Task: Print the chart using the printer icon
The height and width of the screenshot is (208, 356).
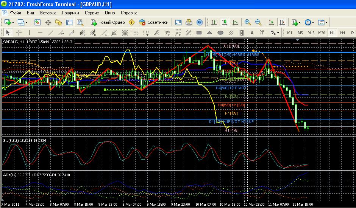Action: tap(189, 22)
